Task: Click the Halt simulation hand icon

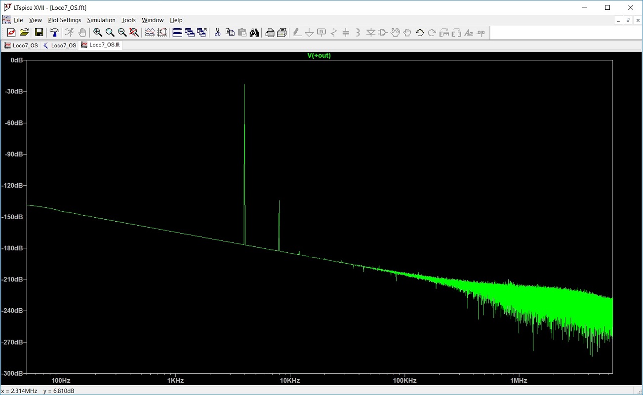Action: pos(82,33)
